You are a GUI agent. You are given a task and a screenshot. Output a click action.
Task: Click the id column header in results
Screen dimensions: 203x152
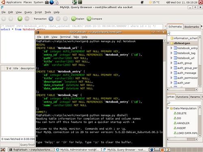coord(9,69)
